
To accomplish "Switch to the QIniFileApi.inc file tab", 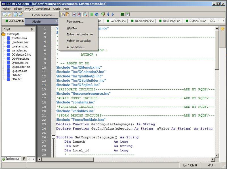I will click(170, 21).
